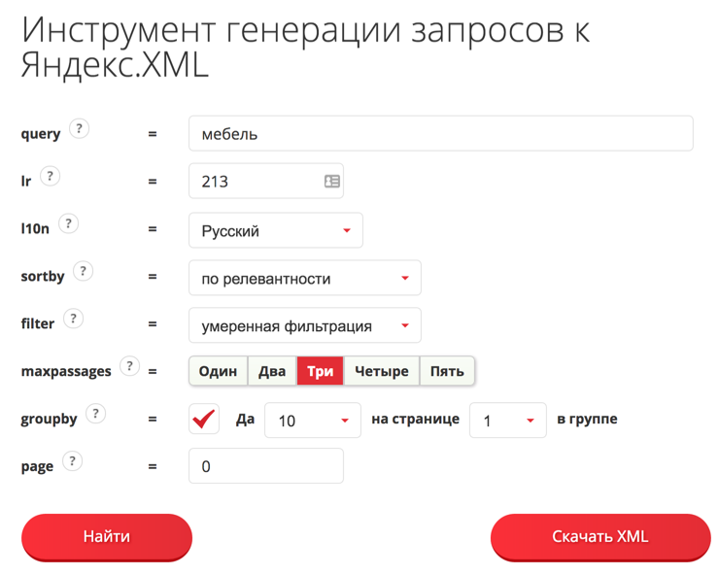
Task: Click the 'maxpassages' parameter label
Action: pos(66,371)
